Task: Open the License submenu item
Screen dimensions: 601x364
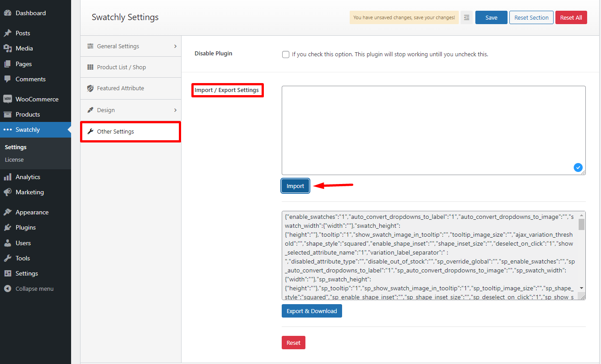Action: pos(14,159)
